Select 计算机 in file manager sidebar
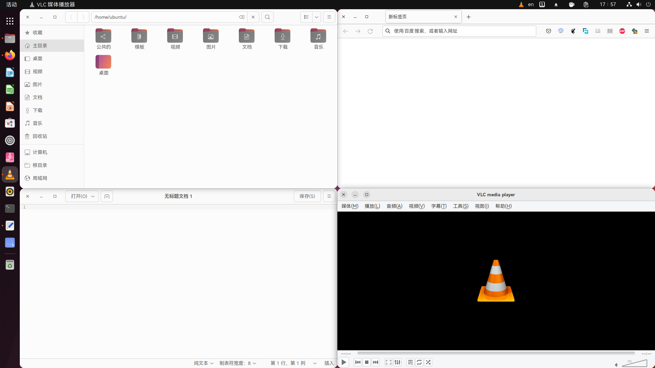This screenshot has height=368, width=655. [x=52, y=152]
